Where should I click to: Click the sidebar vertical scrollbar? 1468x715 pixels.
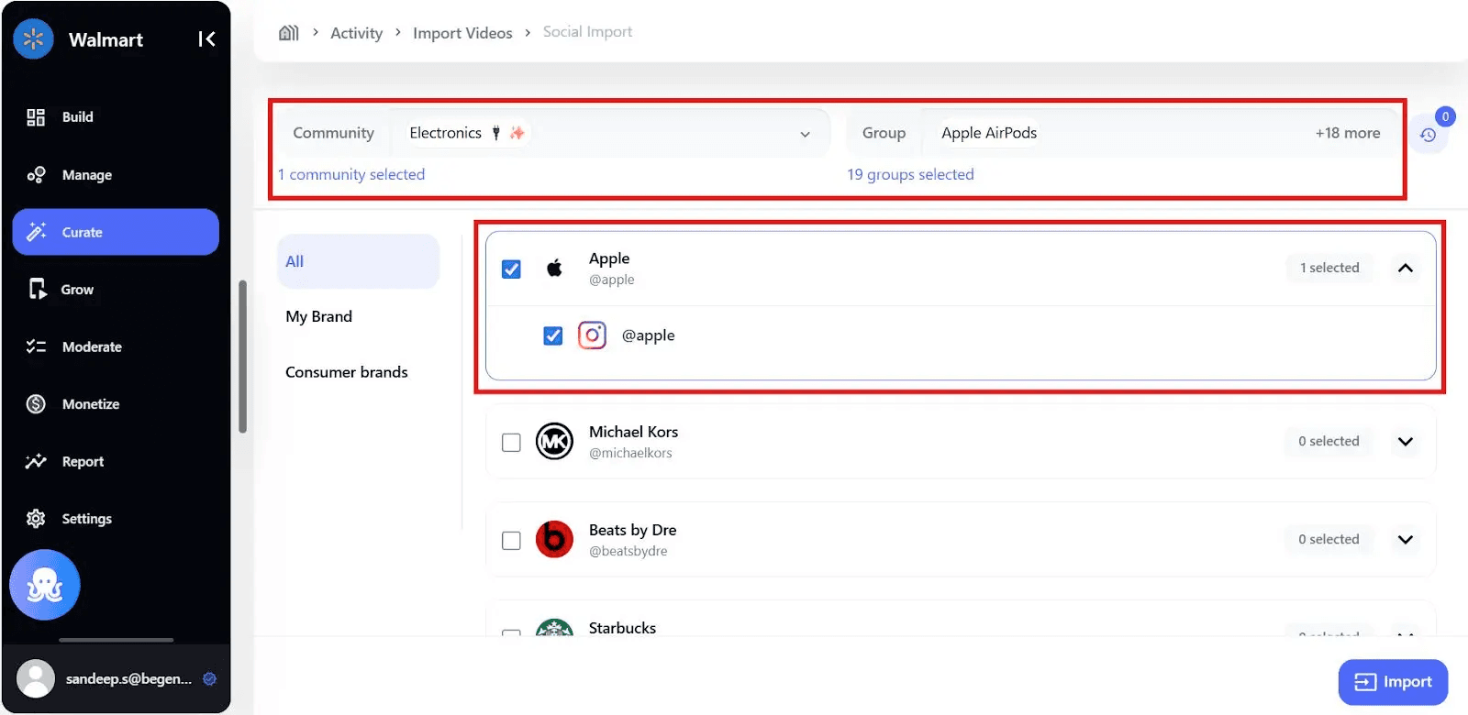tap(242, 356)
